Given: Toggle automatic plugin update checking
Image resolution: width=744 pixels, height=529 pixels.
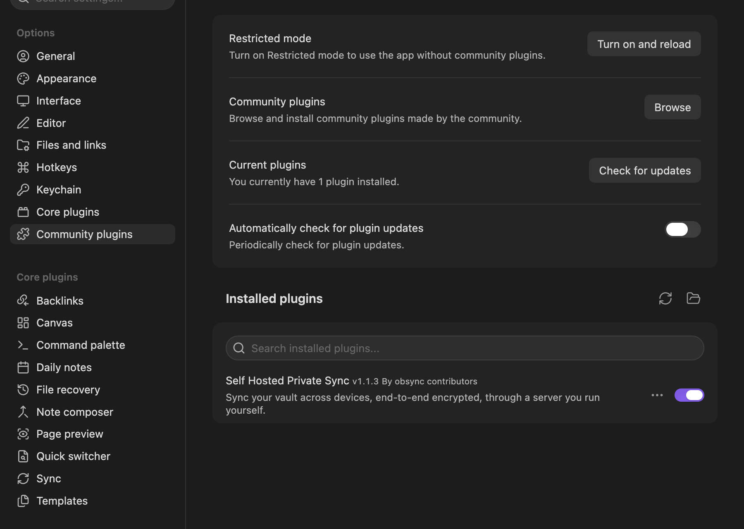Looking at the screenshot, I should tap(682, 229).
